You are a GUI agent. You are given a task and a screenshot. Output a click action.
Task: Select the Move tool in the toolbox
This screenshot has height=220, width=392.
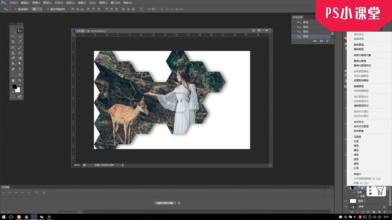(20, 31)
